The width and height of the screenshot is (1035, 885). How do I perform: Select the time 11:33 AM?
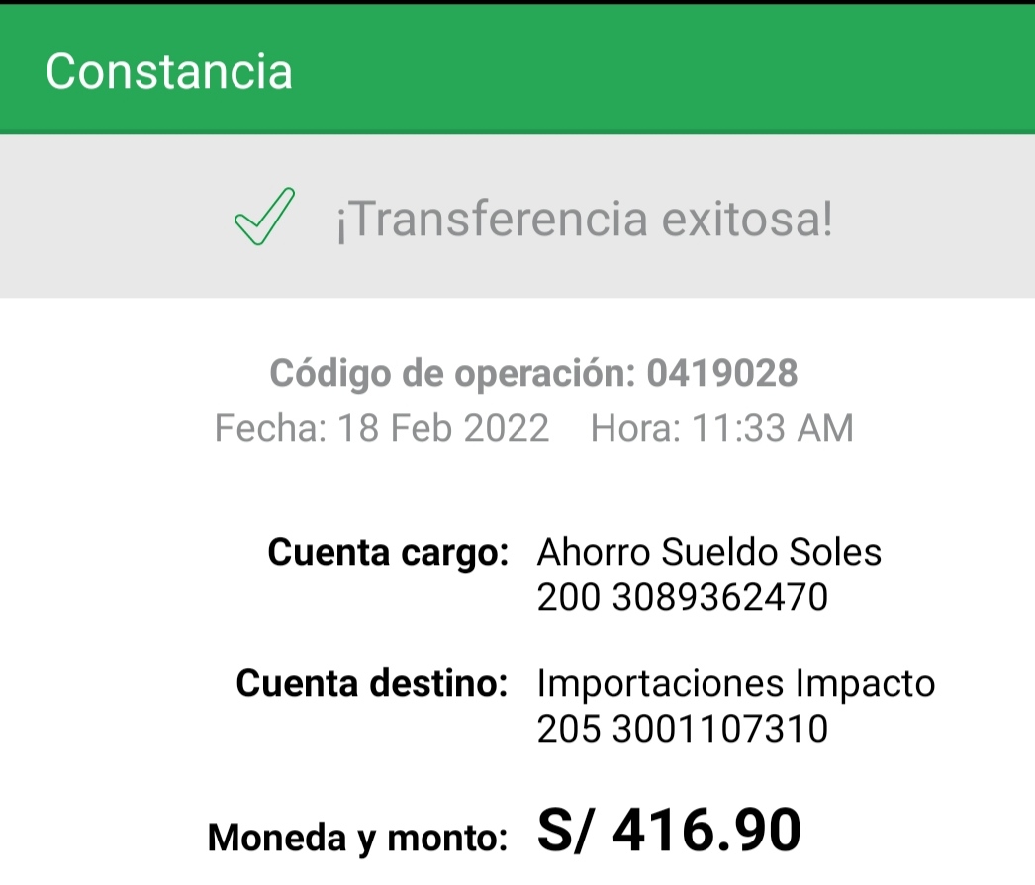tap(772, 429)
